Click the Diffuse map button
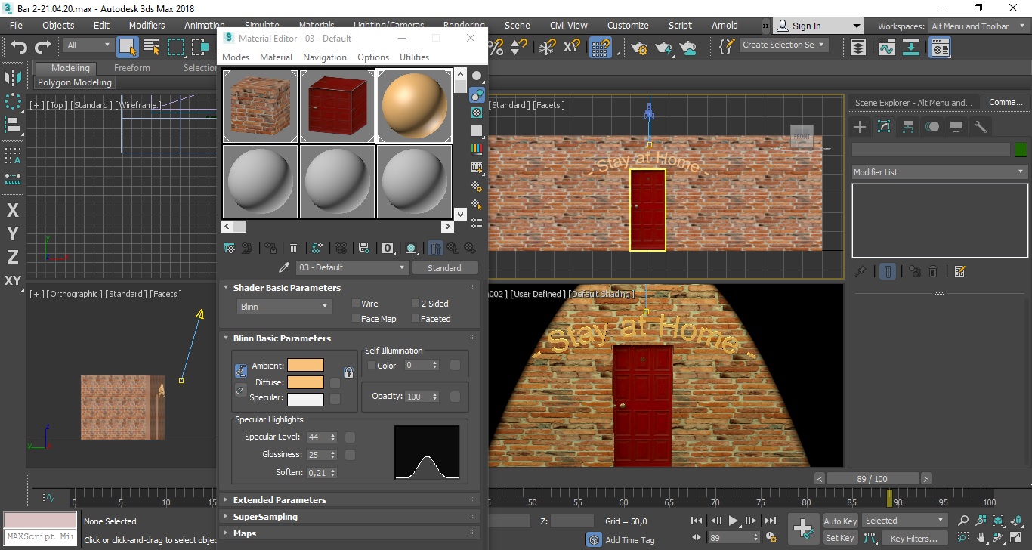Screen dimensions: 1032x550 (335, 382)
